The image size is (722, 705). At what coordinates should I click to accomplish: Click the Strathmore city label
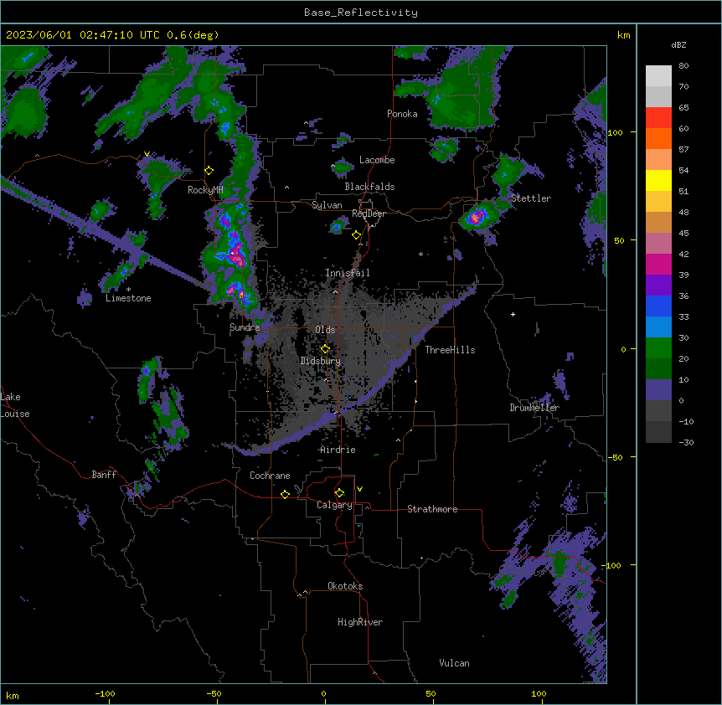click(432, 509)
